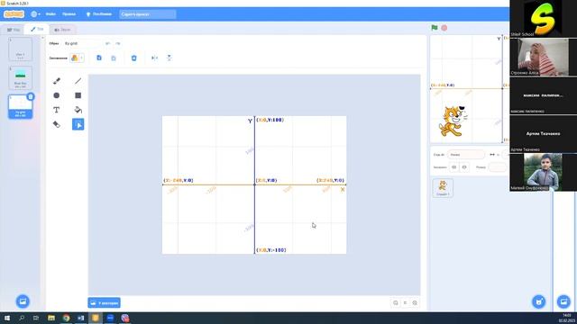Hide the sprite using crossed-eye icon
577x324 pixels.
click(464, 167)
